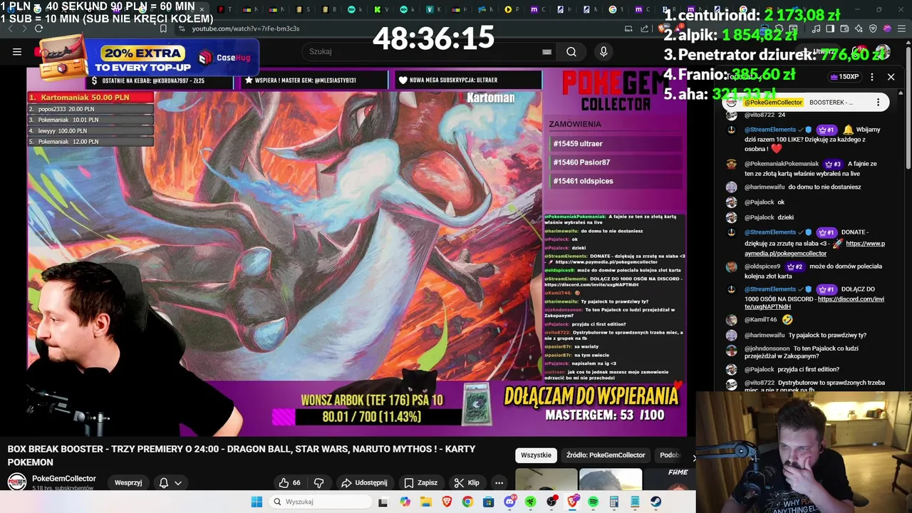912x513 pixels.
Task: Open Microsoft Store from taskbar
Action: point(488,502)
